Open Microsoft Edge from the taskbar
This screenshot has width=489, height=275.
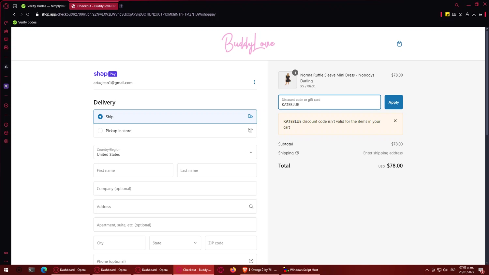[x=44, y=270]
